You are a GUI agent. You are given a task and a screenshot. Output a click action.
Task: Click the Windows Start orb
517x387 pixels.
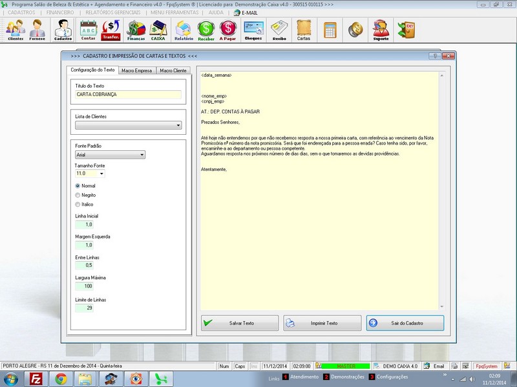click(11, 379)
